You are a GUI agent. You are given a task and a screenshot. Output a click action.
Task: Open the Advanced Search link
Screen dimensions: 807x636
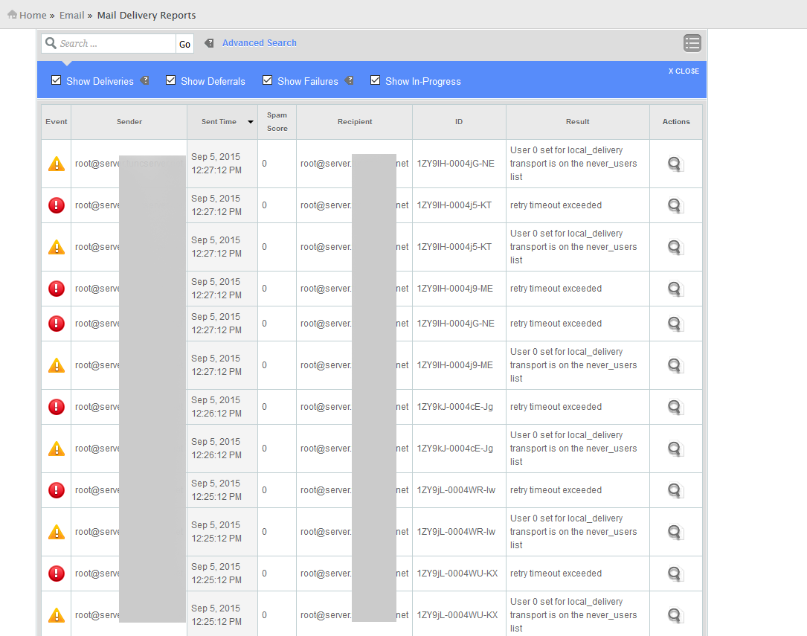click(259, 43)
